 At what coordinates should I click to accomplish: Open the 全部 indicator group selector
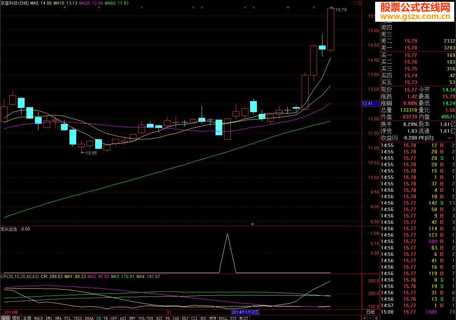pos(27,318)
